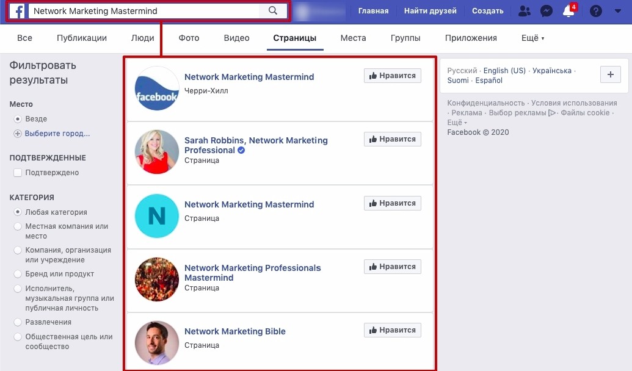
Task: Select the Бренд или продукт radio option
Action: click(18, 274)
